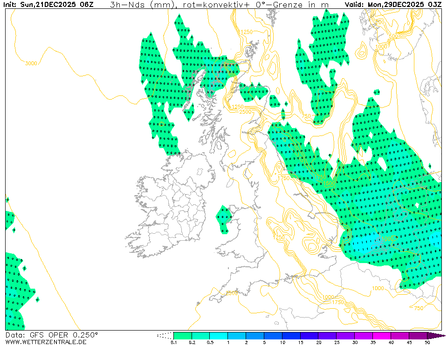Click the 3000 contour label over the Atlantic
Viewport: 447px width, 345px height.
click(x=31, y=63)
